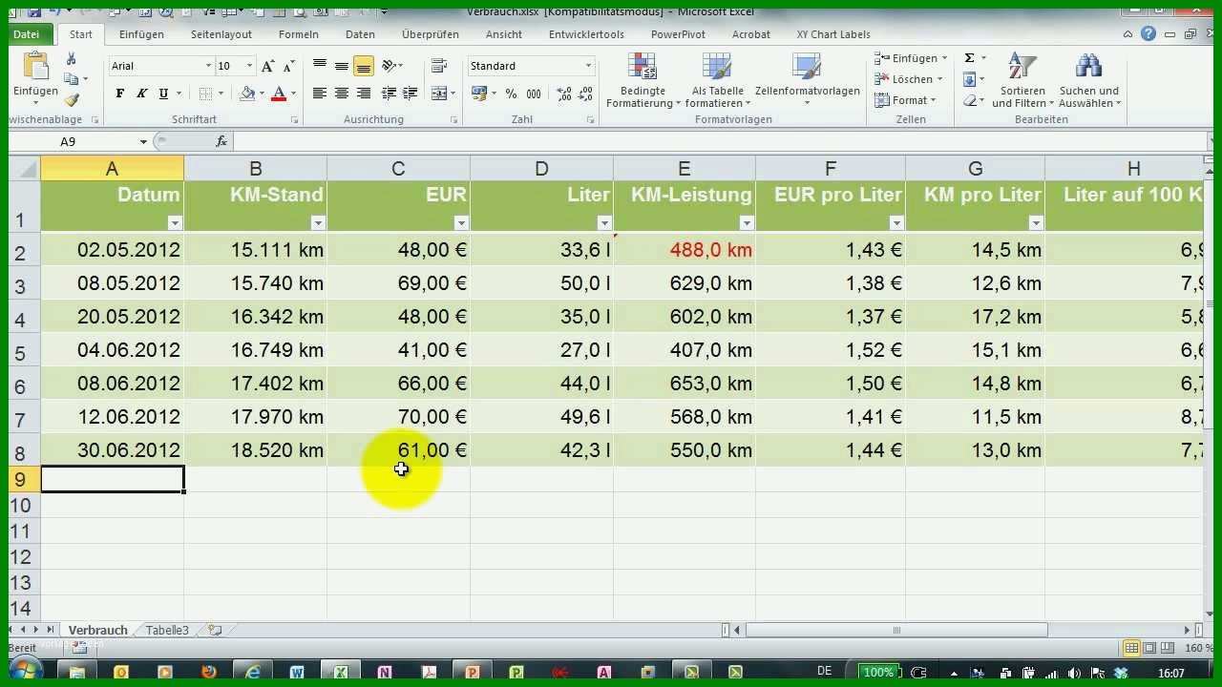Open filter dropdown for KM-Leistung column
Screen dimensions: 1222x687
[747, 223]
